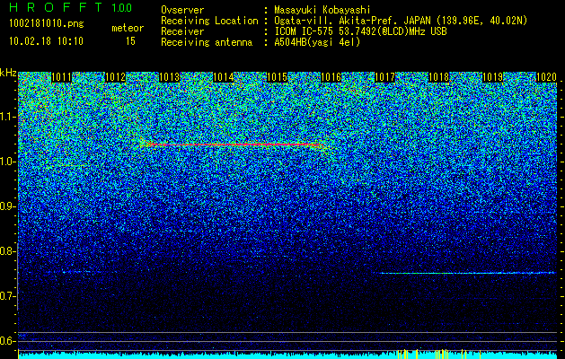Click time marker 1020
The height and width of the screenshot is (359, 565).
coord(546,77)
